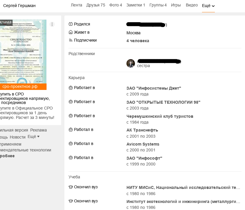Click the briefcase icon next to Avicom Systems
The height and width of the screenshot is (210, 245).
coord(71,144)
